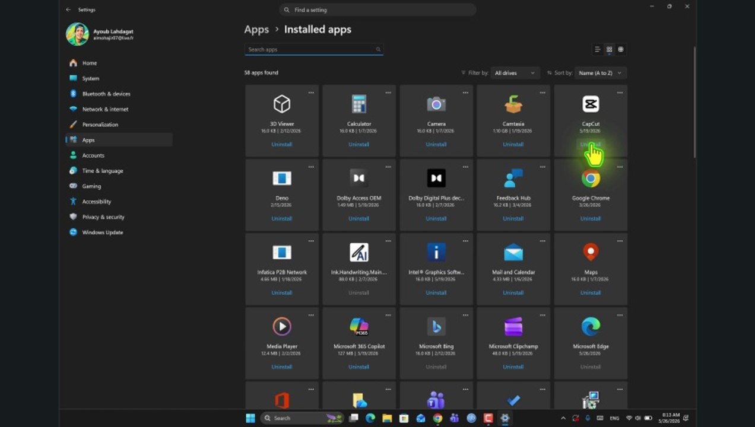Open Accounts settings

click(x=119, y=155)
